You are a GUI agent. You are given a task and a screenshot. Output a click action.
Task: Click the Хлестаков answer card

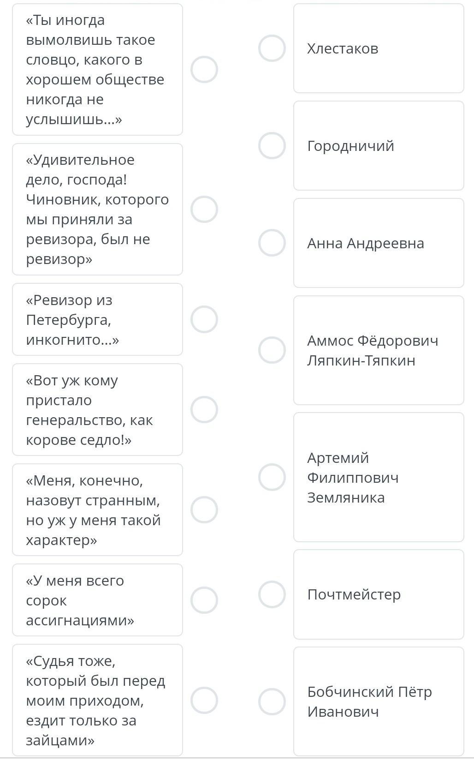[x=379, y=48]
